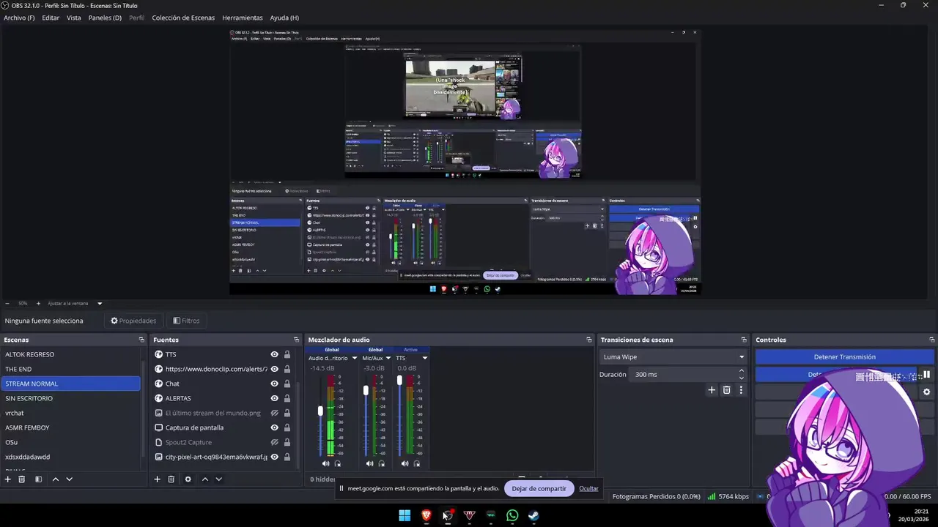Open WhatsApp from the taskbar
938x527 pixels.
[512, 515]
